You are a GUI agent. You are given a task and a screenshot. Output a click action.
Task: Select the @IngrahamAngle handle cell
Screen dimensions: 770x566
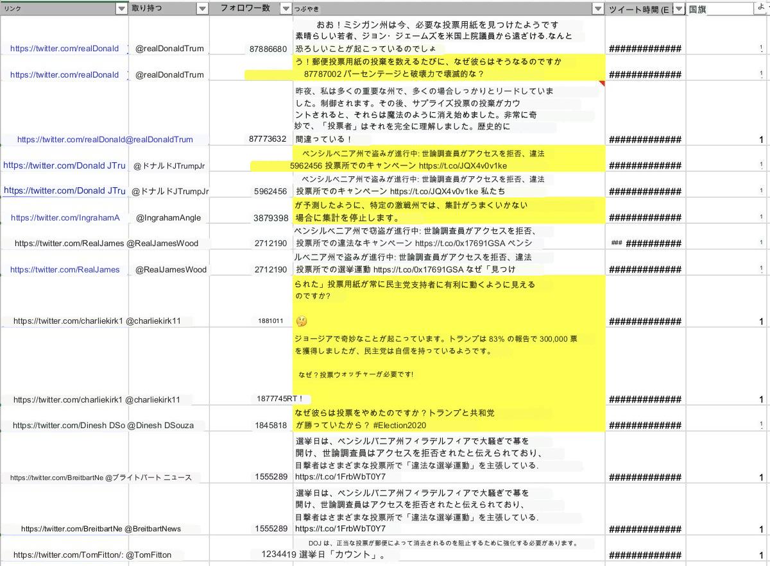(x=168, y=218)
